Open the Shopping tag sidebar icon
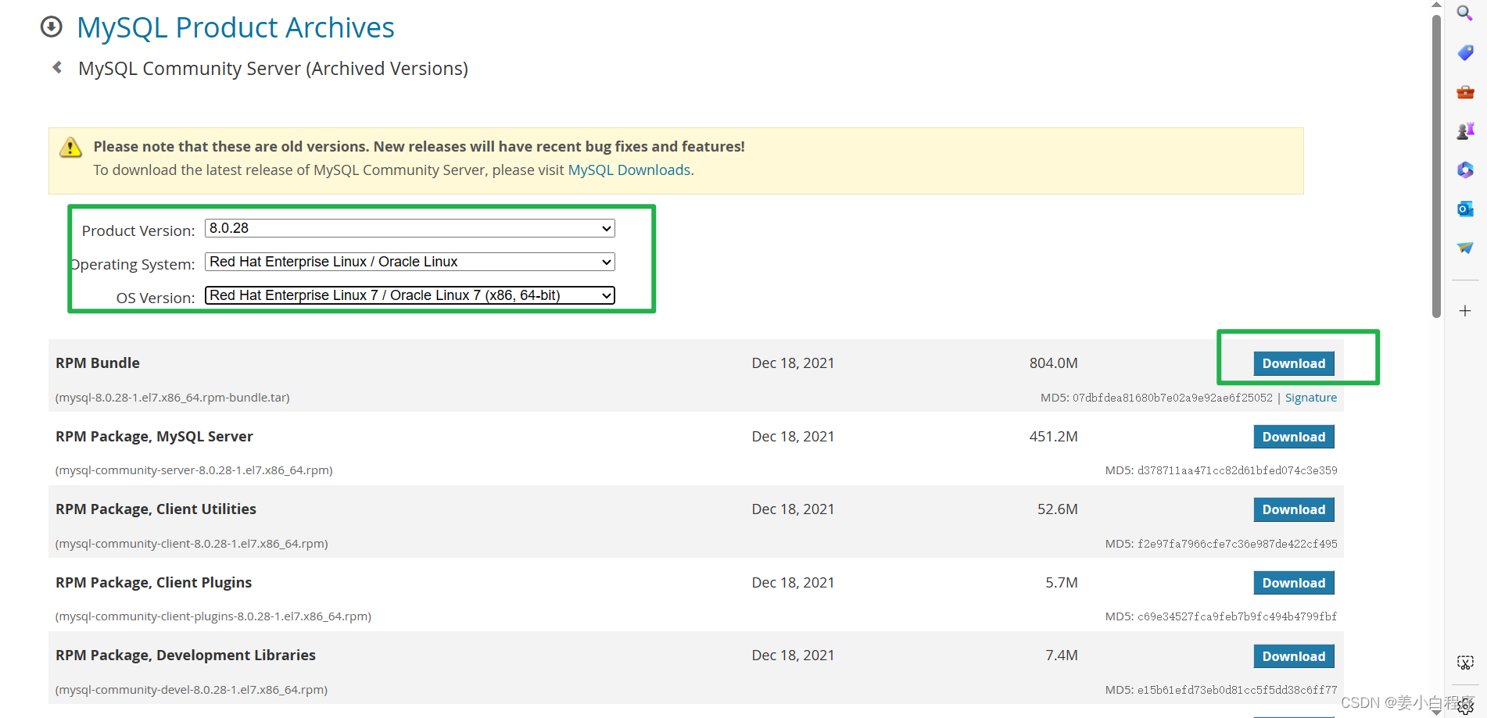 [x=1465, y=52]
